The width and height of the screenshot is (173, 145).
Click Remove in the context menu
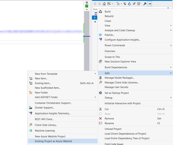109,118
